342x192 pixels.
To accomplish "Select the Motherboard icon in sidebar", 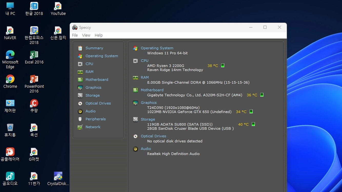I will point(80,80).
